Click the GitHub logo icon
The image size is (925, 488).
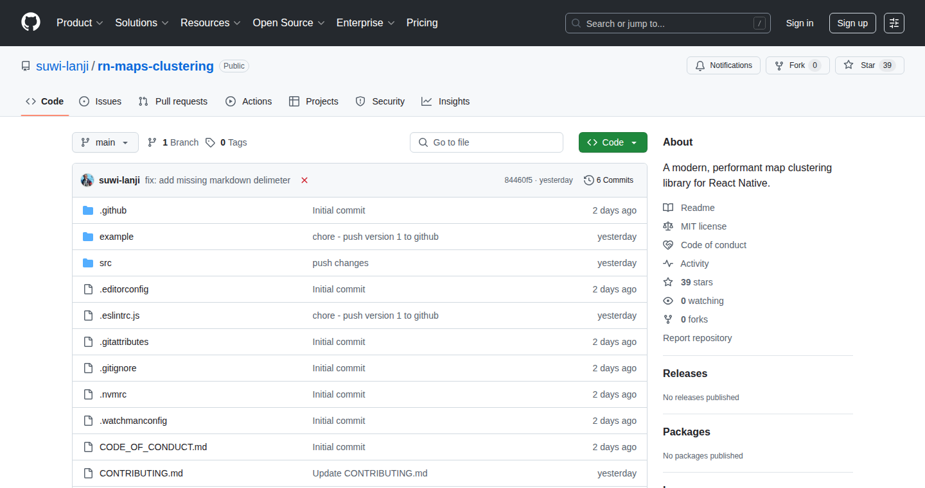tap(31, 22)
